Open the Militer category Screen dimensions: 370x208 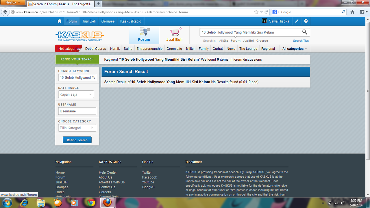tap(190, 49)
